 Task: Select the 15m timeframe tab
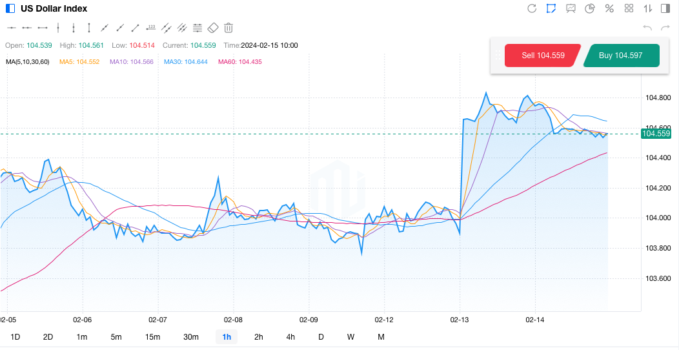click(x=152, y=336)
